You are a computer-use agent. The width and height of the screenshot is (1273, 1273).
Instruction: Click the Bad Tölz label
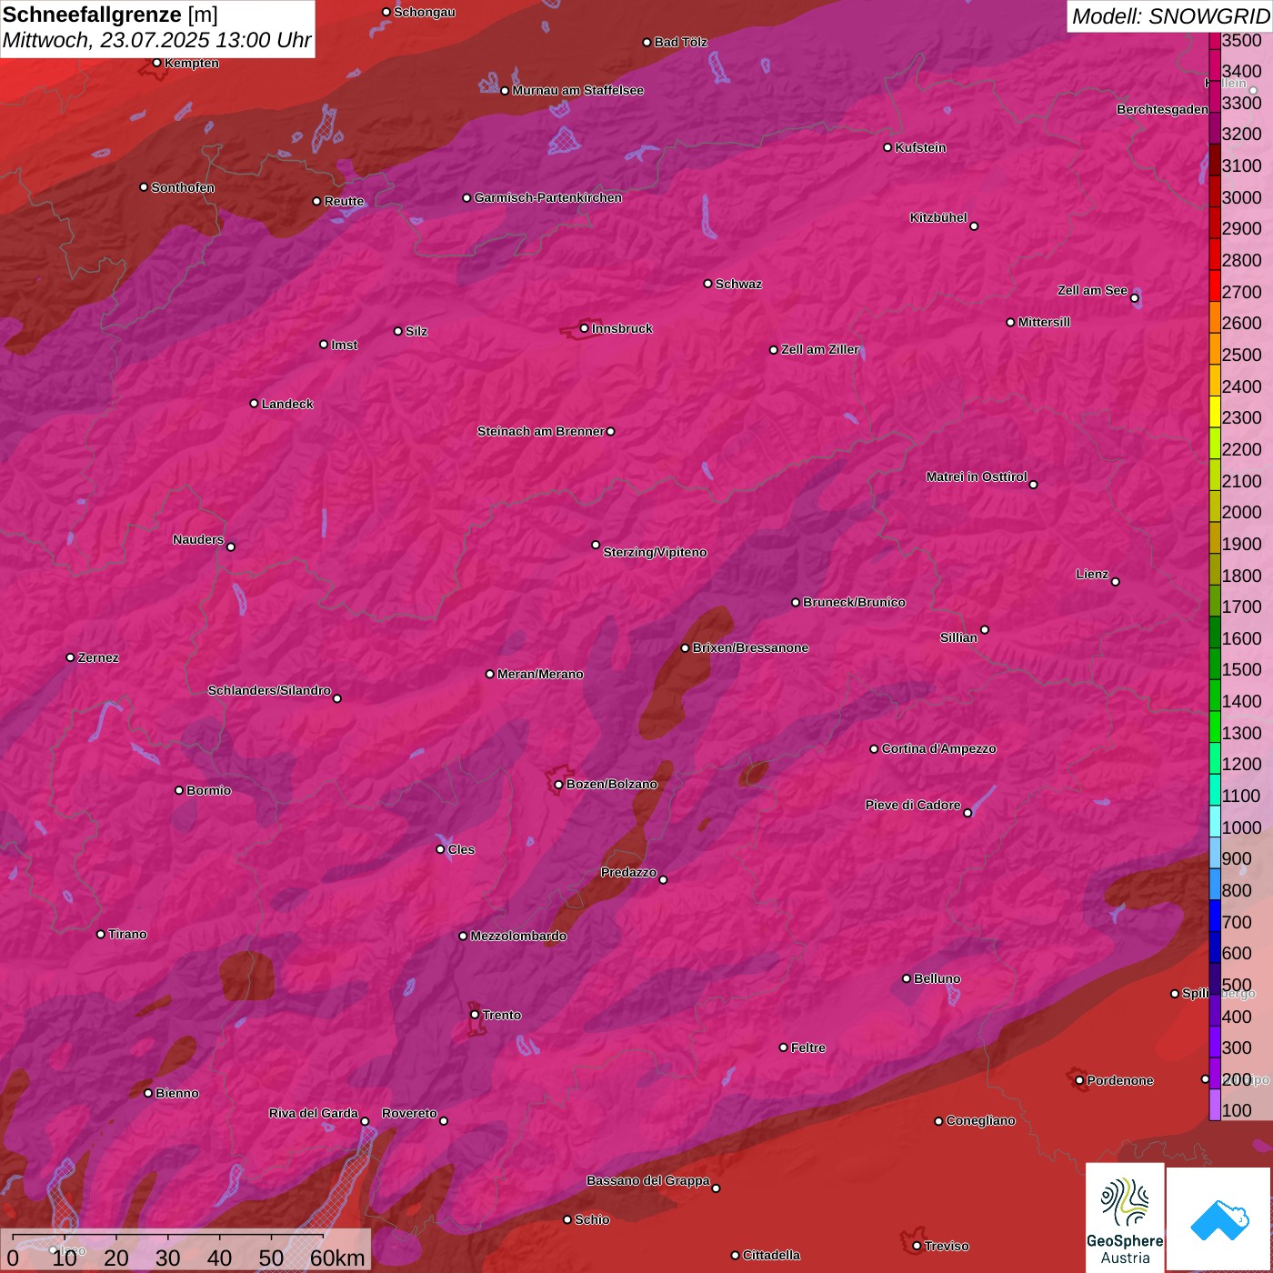point(681,42)
